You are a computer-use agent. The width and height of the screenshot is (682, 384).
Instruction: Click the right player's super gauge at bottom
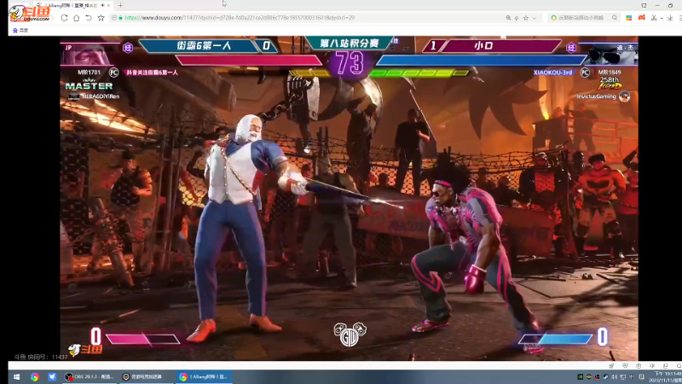pyautogui.click(x=556, y=339)
